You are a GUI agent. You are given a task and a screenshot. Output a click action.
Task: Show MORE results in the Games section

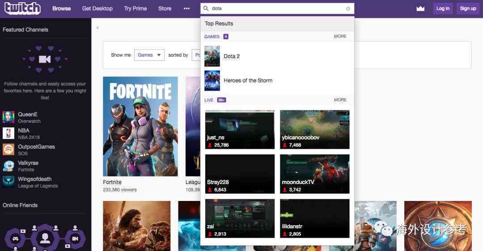tap(340, 36)
